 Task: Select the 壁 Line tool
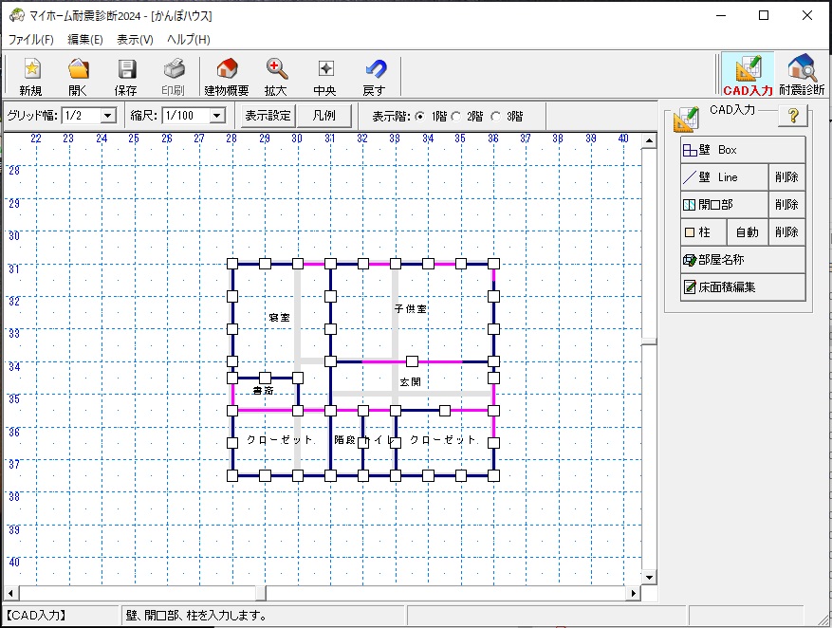point(724,177)
